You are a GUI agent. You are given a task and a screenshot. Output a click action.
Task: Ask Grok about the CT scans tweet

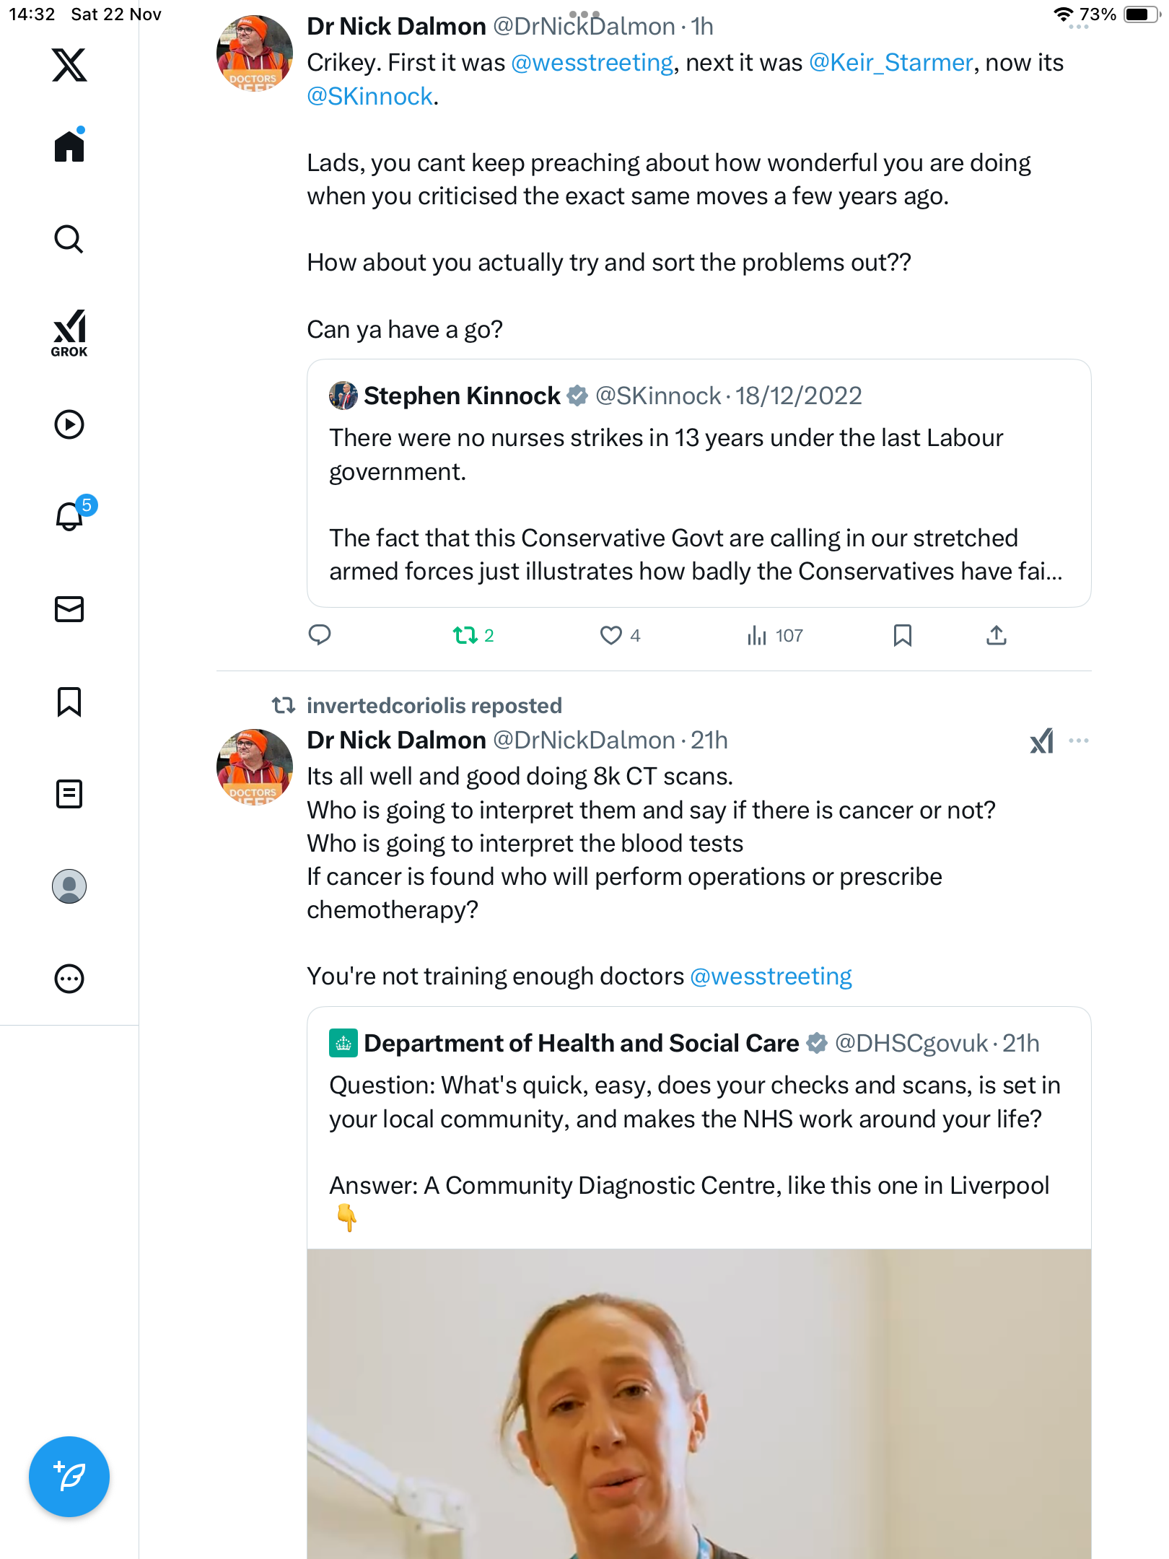pyautogui.click(x=1041, y=741)
